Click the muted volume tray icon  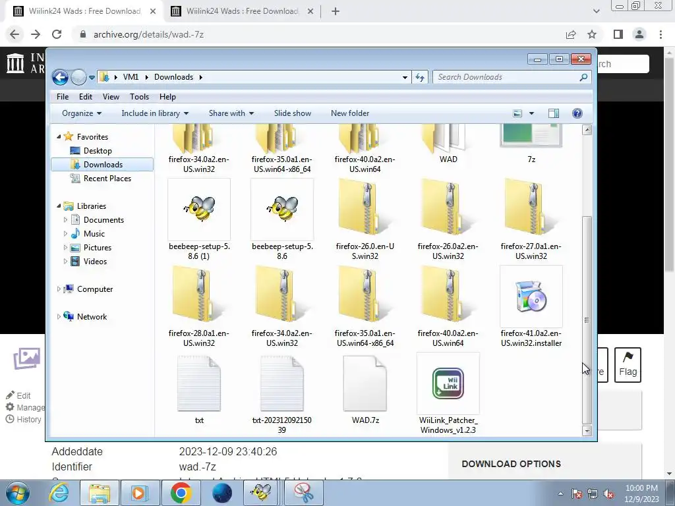tap(608, 493)
